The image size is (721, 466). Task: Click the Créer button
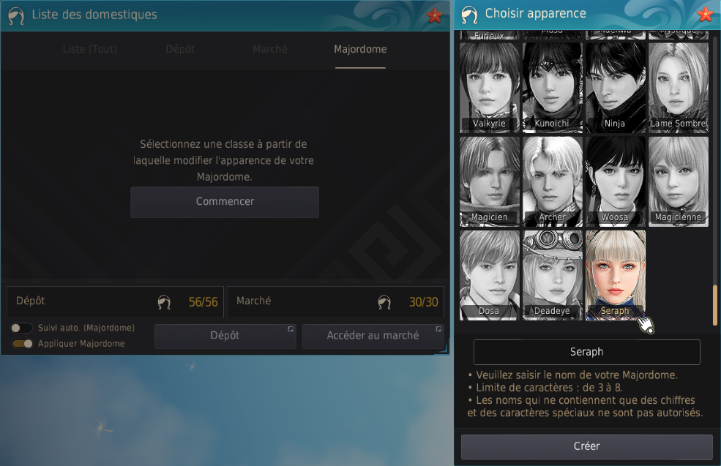point(587,446)
